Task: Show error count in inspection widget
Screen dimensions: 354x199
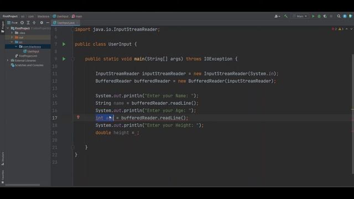Action: click(x=334, y=29)
